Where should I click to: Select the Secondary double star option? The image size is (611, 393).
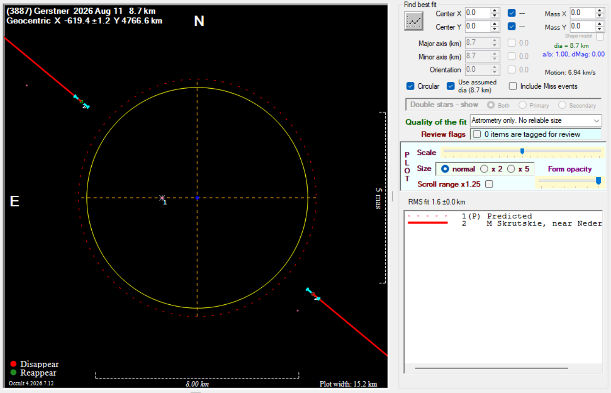coord(562,105)
